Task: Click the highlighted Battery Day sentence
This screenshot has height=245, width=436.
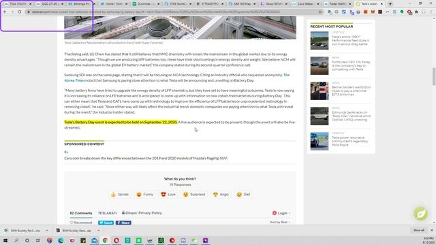Action: 121,122
